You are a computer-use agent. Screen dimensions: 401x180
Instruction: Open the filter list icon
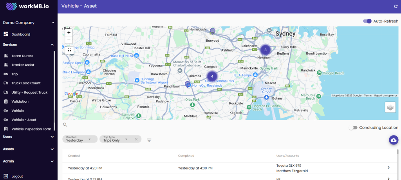click(x=149, y=140)
